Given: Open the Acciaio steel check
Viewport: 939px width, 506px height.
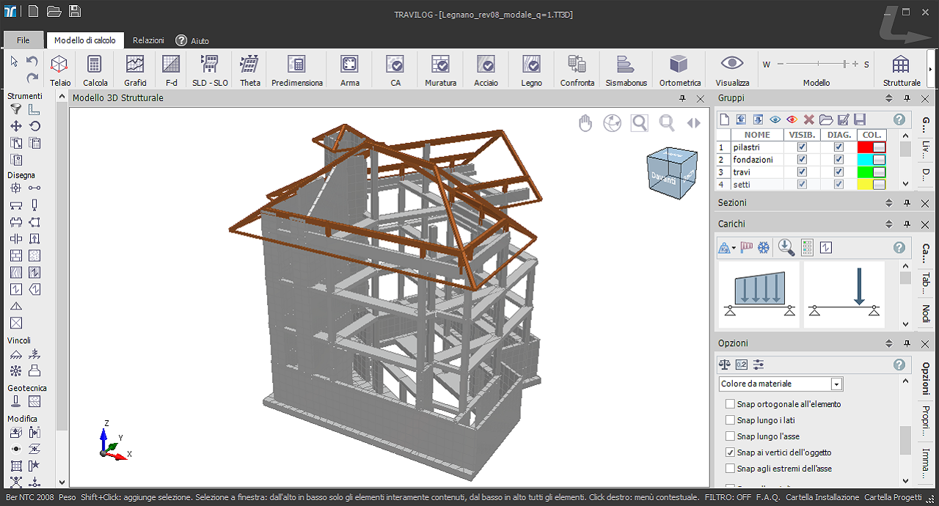Looking at the screenshot, I should point(486,70).
